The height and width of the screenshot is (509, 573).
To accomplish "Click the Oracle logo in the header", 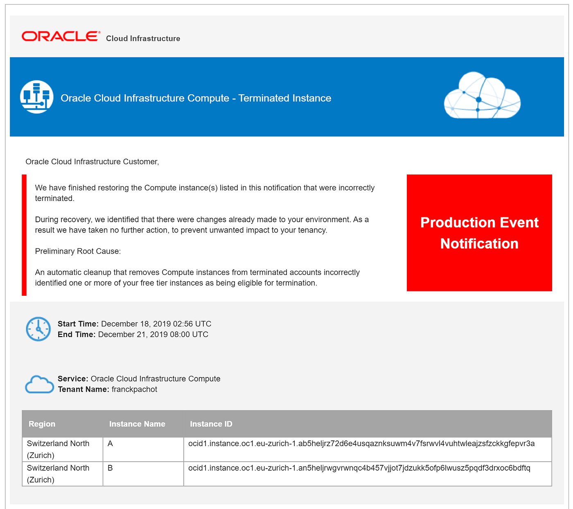I will (x=61, y=36).
